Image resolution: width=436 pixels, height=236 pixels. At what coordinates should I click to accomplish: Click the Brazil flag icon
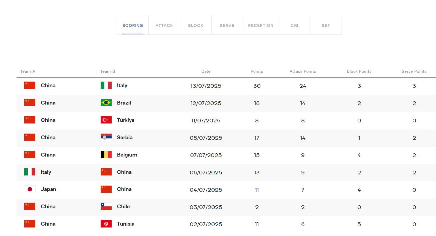[x=106, y=103]
